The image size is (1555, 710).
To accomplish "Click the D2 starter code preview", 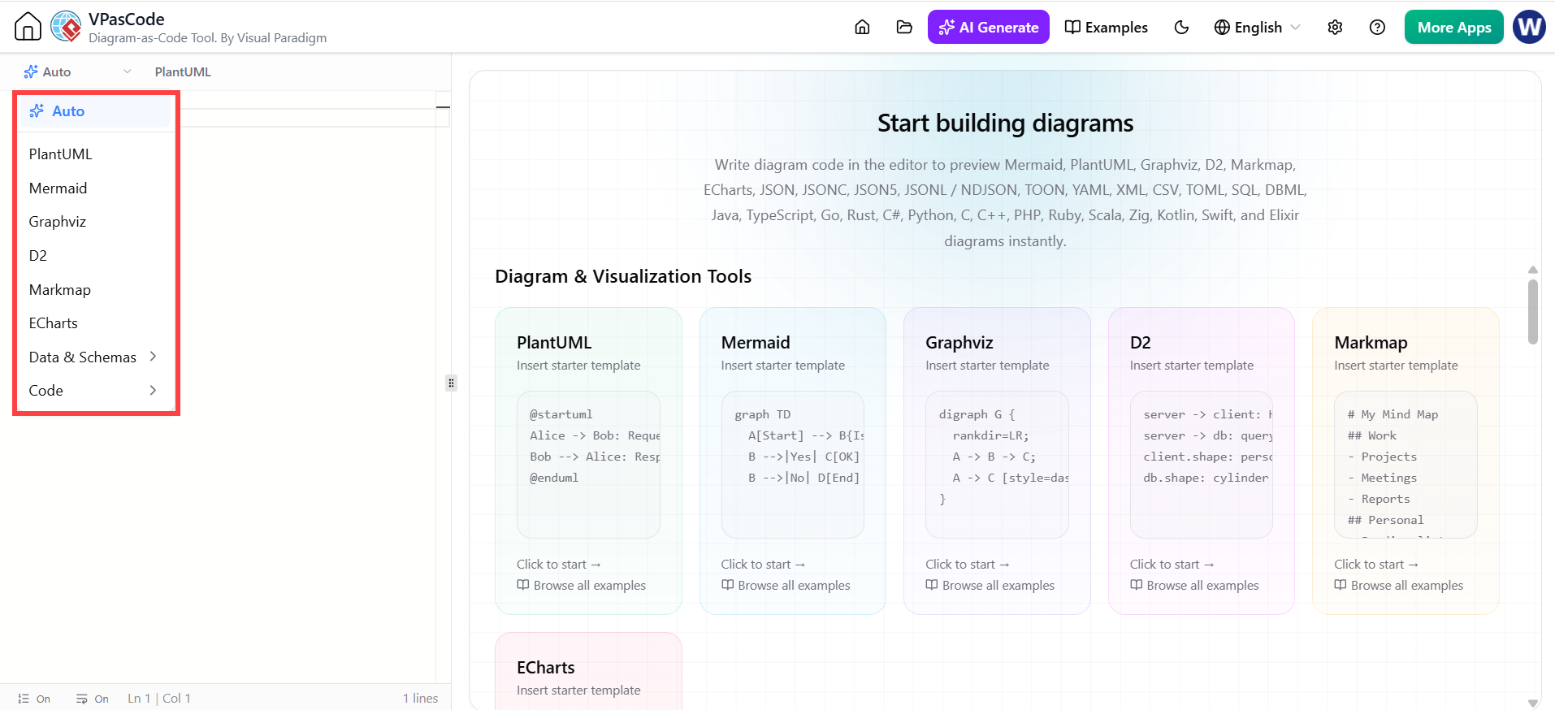I will [1202, 465].
